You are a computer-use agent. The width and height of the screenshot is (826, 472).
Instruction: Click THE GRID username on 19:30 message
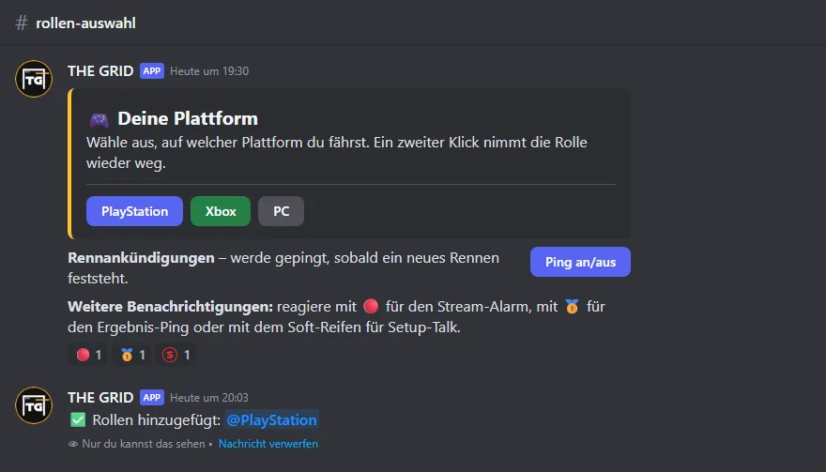click(x=100, y=71)
